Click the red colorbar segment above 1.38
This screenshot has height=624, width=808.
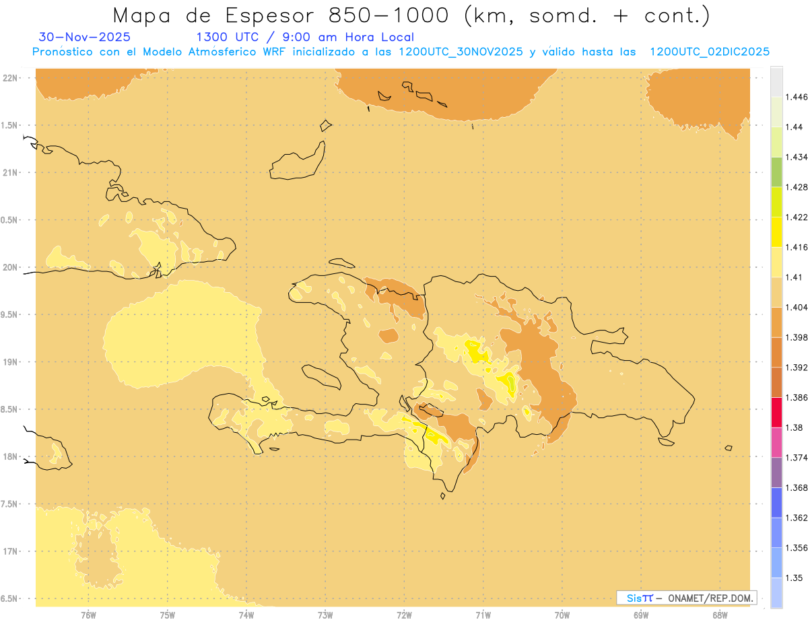pos(776,413)
